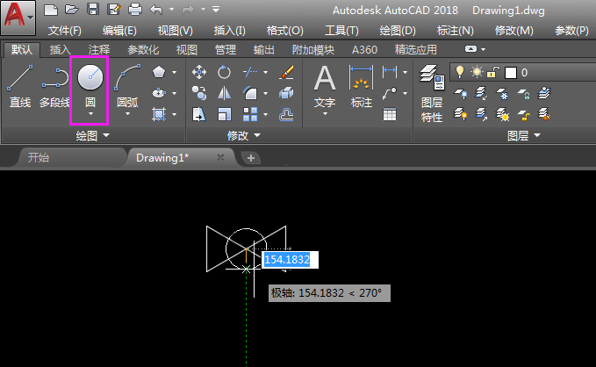Click the Linear dimension icon
596x367 pixels.
coord(390,71)
